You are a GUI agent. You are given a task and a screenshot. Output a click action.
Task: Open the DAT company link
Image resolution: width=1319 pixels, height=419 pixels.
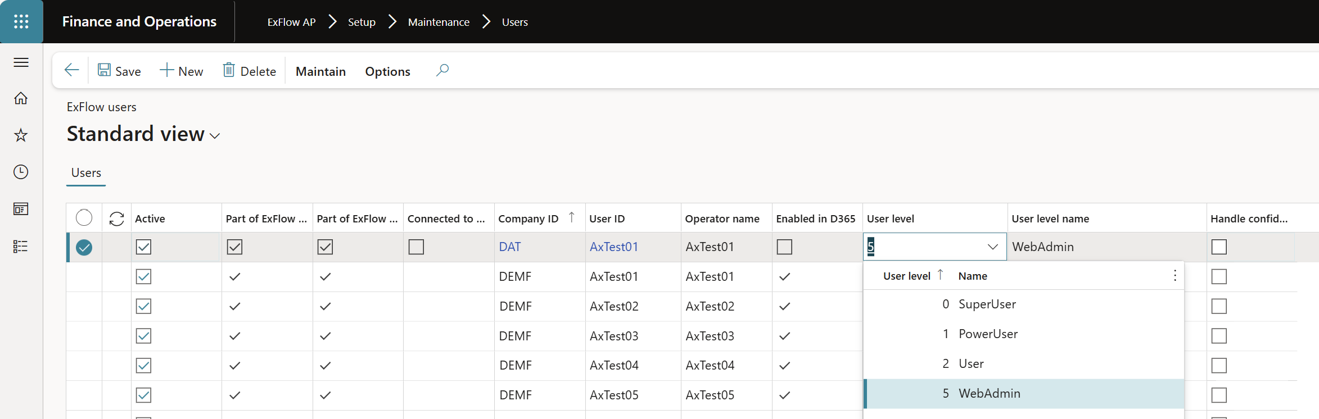[510, 247]
